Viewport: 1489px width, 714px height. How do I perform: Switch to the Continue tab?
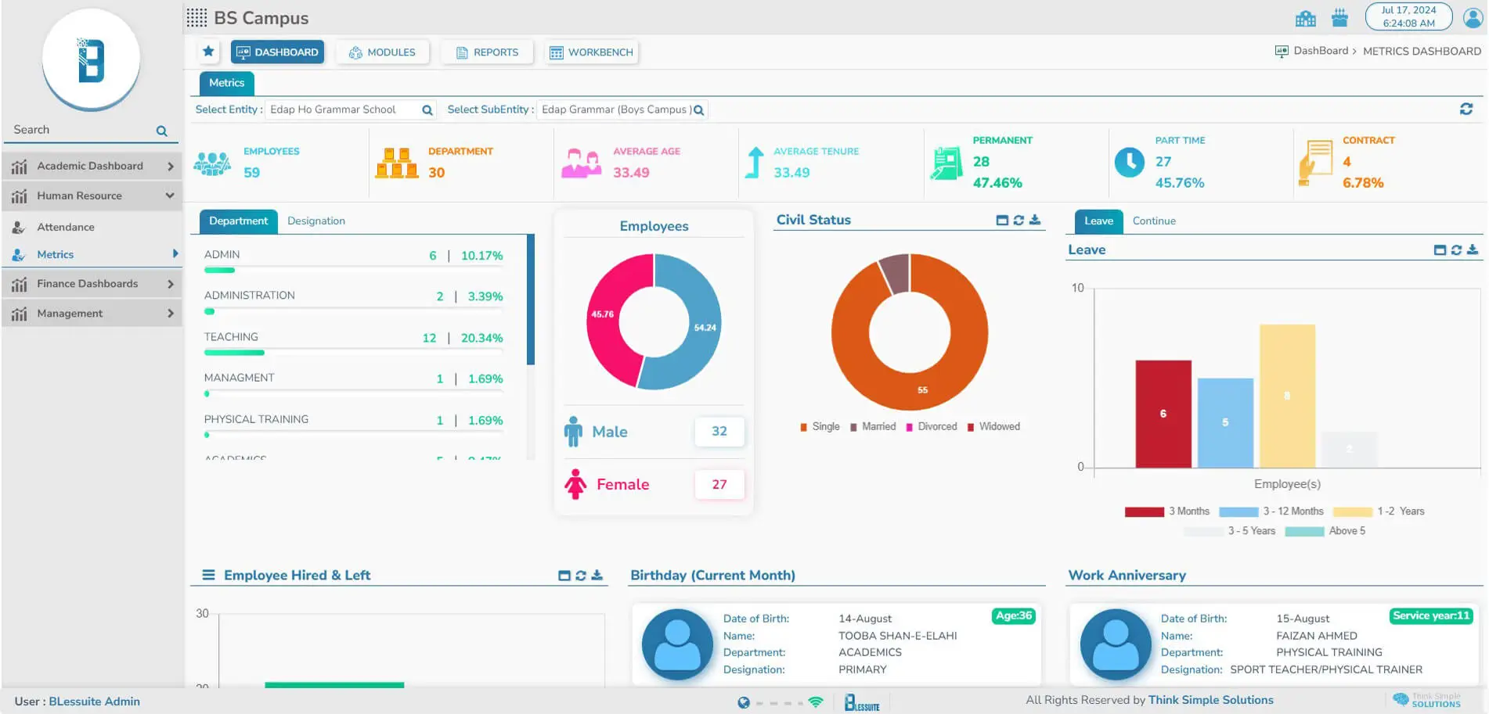point(1153,221)
